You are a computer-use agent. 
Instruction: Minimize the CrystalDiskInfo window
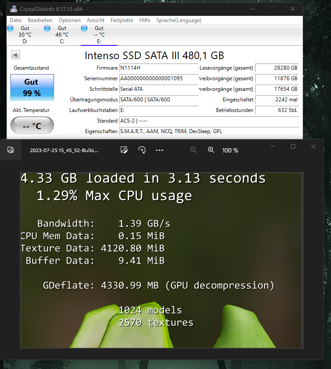click(x=253, y=9)
